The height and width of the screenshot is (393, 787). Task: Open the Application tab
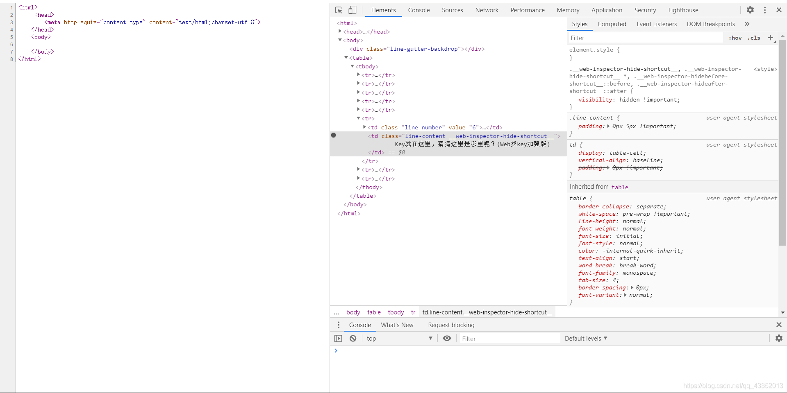pos(607,10)
